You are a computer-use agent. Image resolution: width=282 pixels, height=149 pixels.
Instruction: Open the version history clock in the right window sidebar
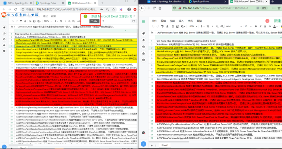144,47
